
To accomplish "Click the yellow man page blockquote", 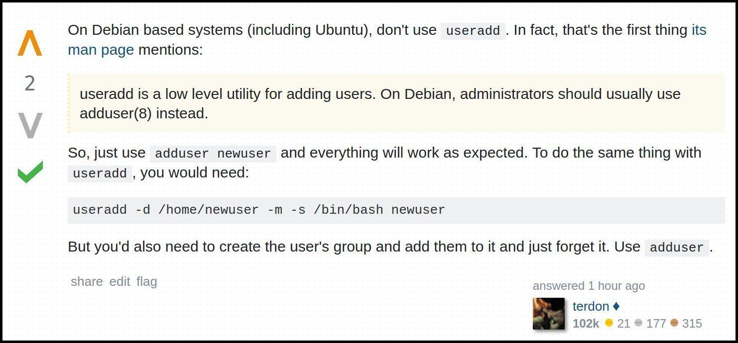I will [x=396, y=103].
